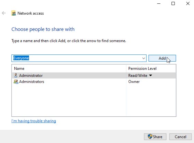
Task: Click the back arrow icon
Action: pos(4,13)
